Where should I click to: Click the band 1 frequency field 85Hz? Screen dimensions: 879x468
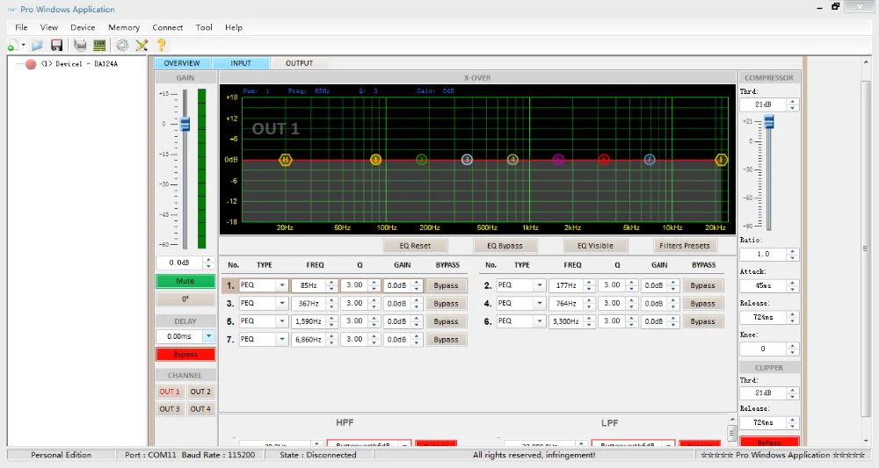point(309,285)
